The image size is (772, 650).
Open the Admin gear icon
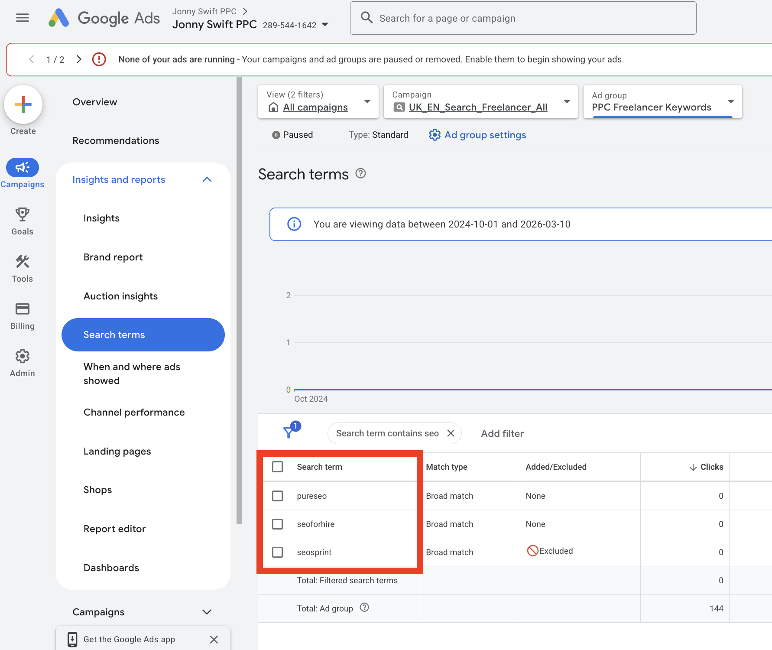[x=22, y=356]
